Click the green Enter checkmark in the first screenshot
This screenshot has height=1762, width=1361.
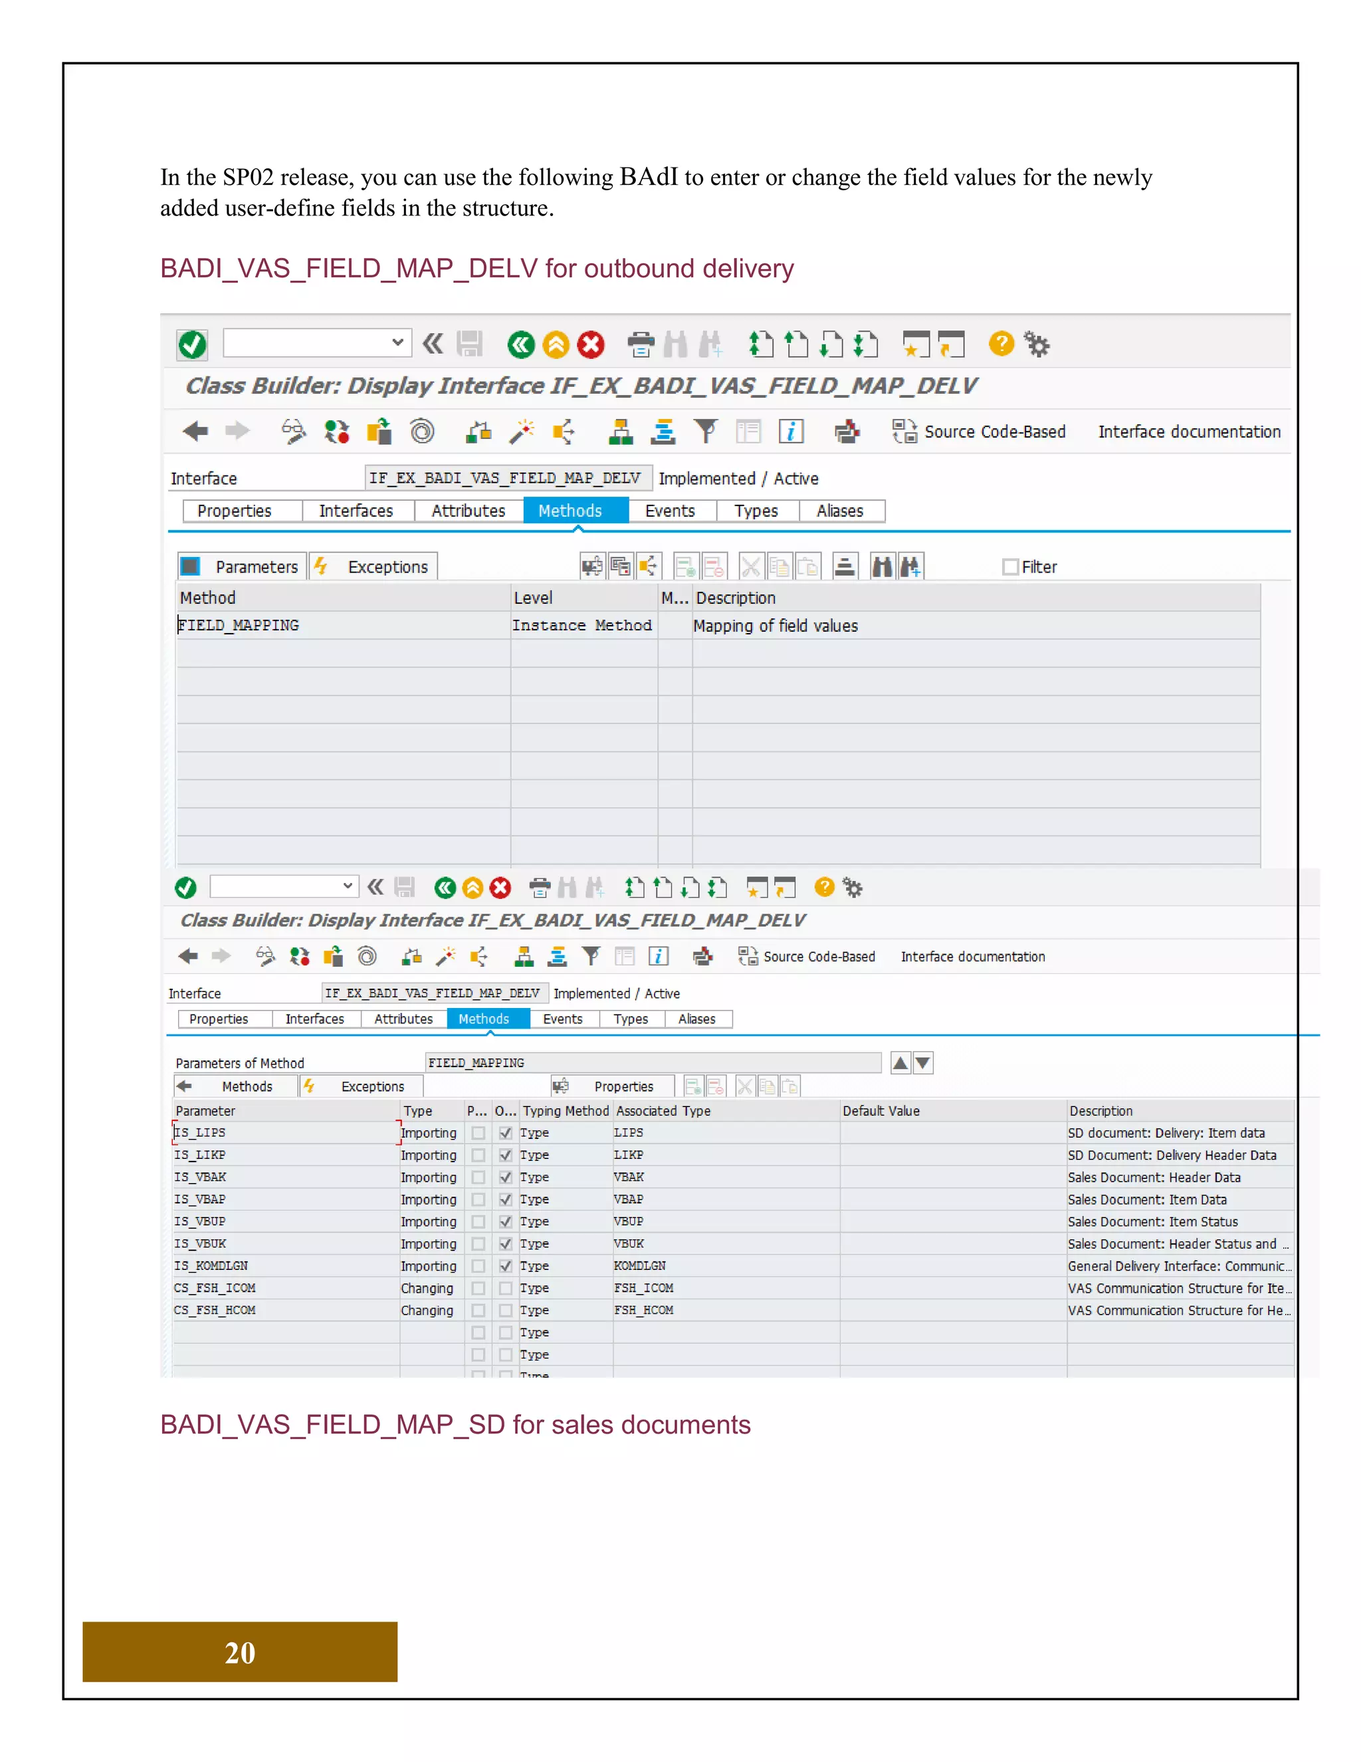(x=192, y=344)
